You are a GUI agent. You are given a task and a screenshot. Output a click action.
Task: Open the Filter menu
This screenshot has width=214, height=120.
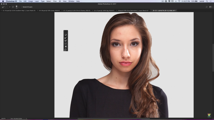point(55,1)
